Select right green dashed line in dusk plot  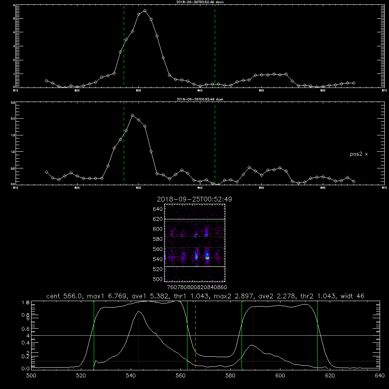pyautogui.click(x=215, y=143)
